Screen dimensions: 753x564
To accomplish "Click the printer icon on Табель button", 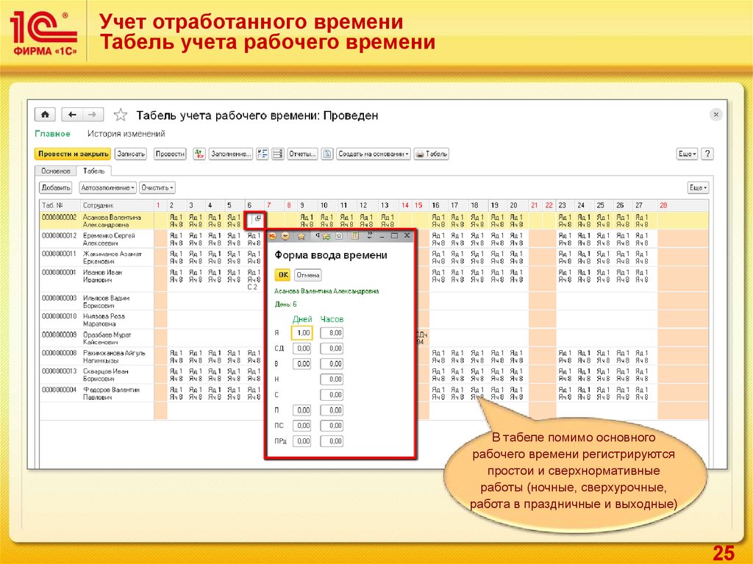I will [420, 154].
